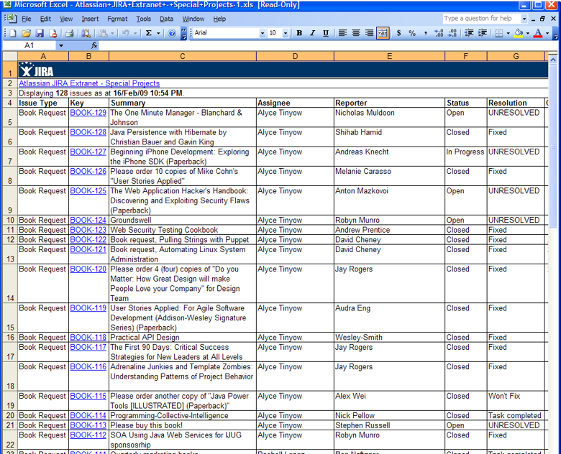This screenshot has width=561, height=454.
Task: Align text left
Action: [342, 33]
